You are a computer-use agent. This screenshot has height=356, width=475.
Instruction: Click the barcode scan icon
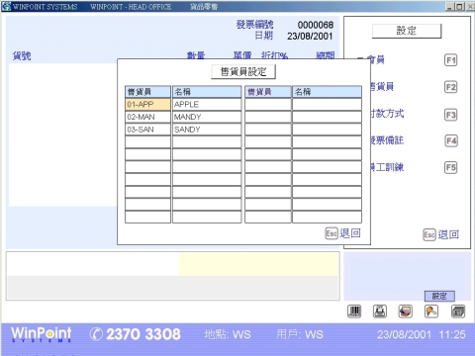click(354, 311)
